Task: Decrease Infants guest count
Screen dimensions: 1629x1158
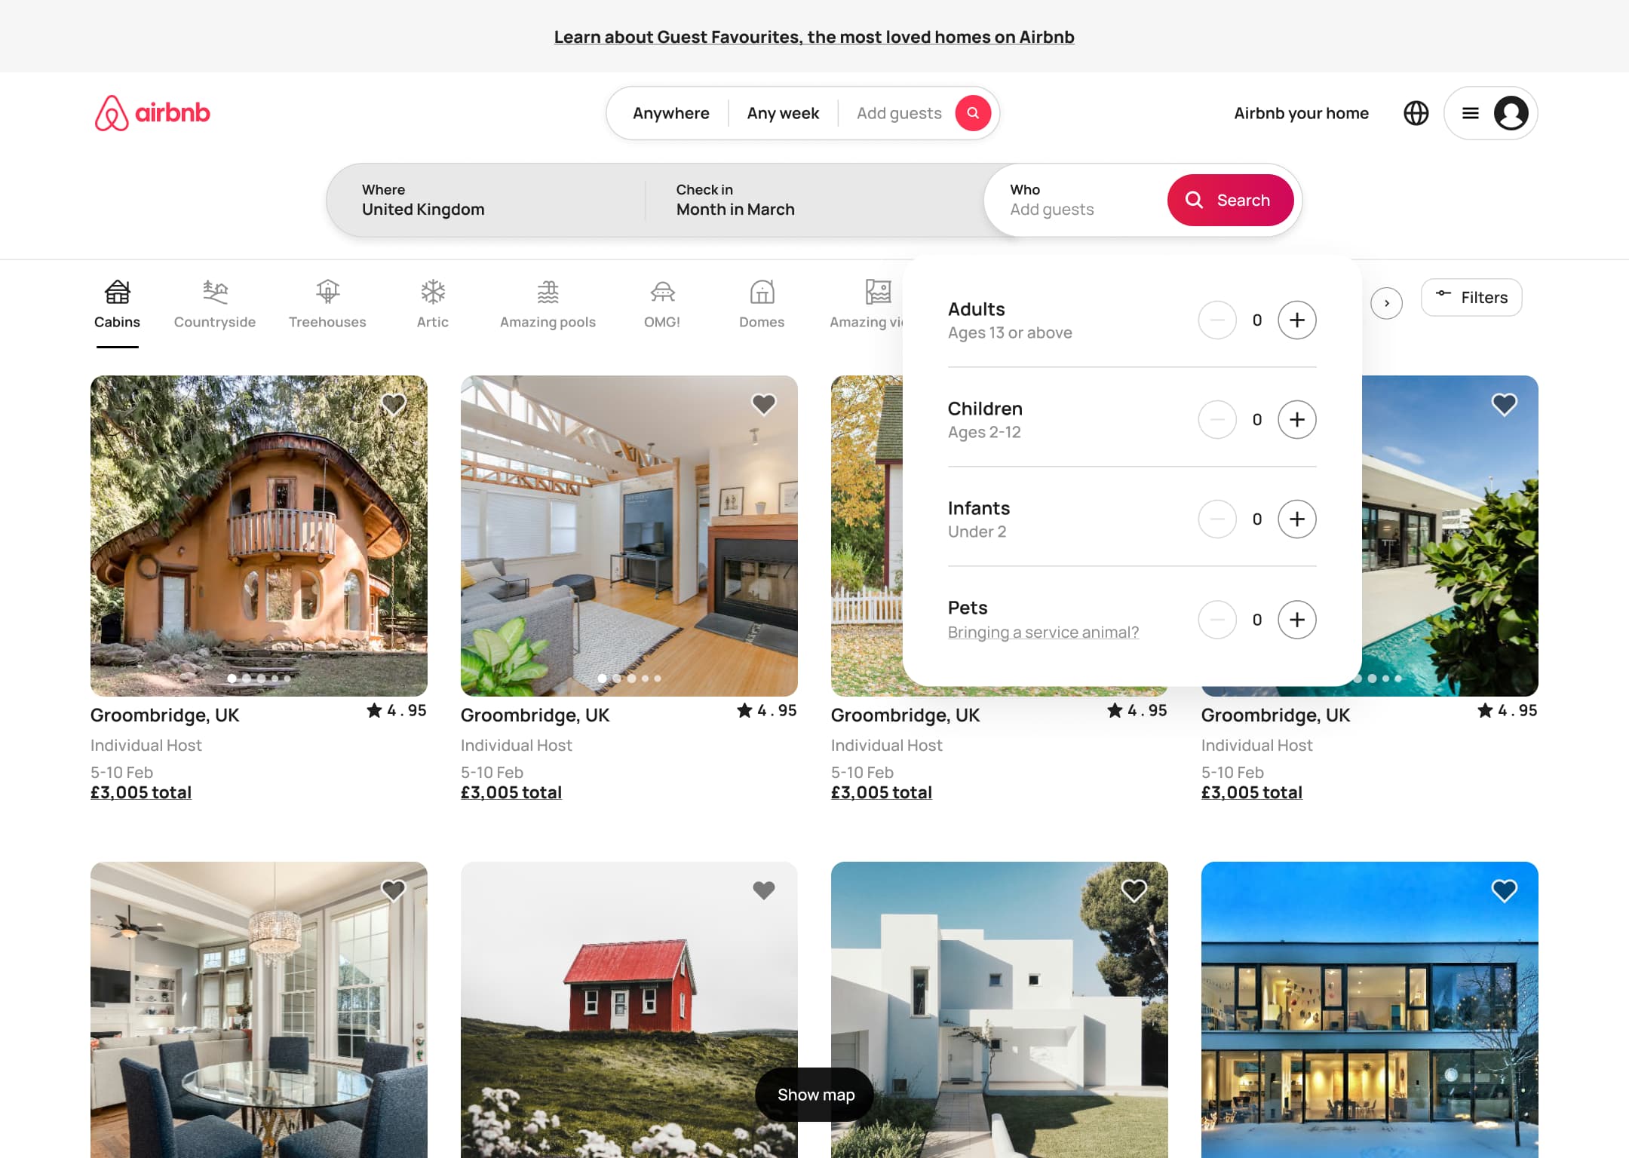Action: tap(1217, 519)
